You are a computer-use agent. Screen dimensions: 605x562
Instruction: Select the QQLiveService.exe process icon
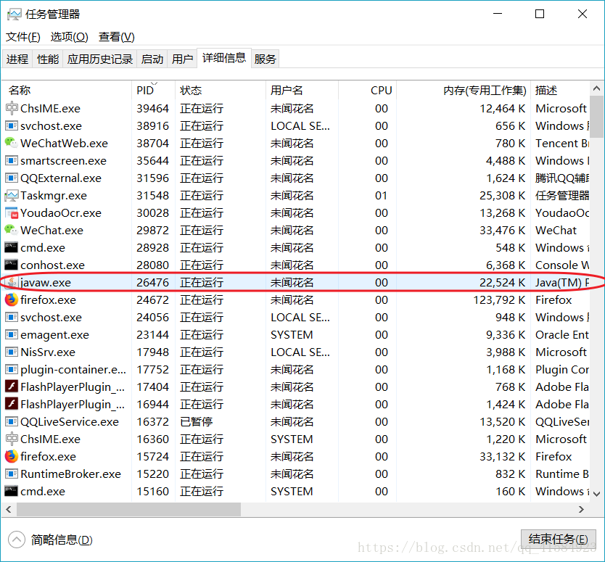(x=12, y=421)
